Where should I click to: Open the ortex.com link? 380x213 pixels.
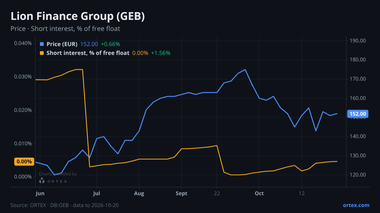[x=356, y=205]
